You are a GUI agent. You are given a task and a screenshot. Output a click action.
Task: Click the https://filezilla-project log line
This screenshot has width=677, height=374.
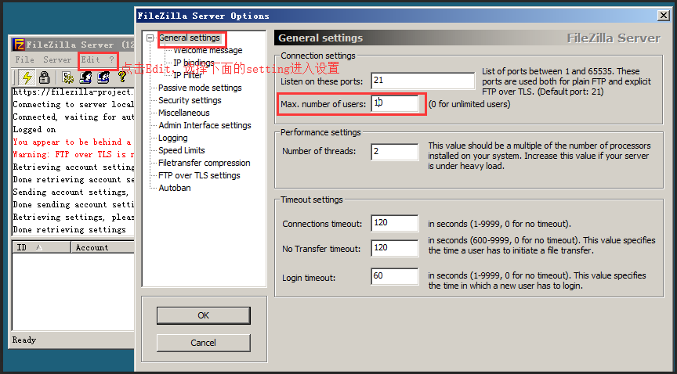point(74,92)
